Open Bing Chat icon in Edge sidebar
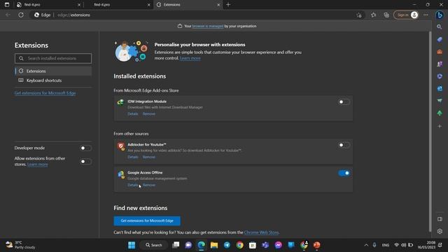This screenshot has height=252, width=448. point(440,15)
